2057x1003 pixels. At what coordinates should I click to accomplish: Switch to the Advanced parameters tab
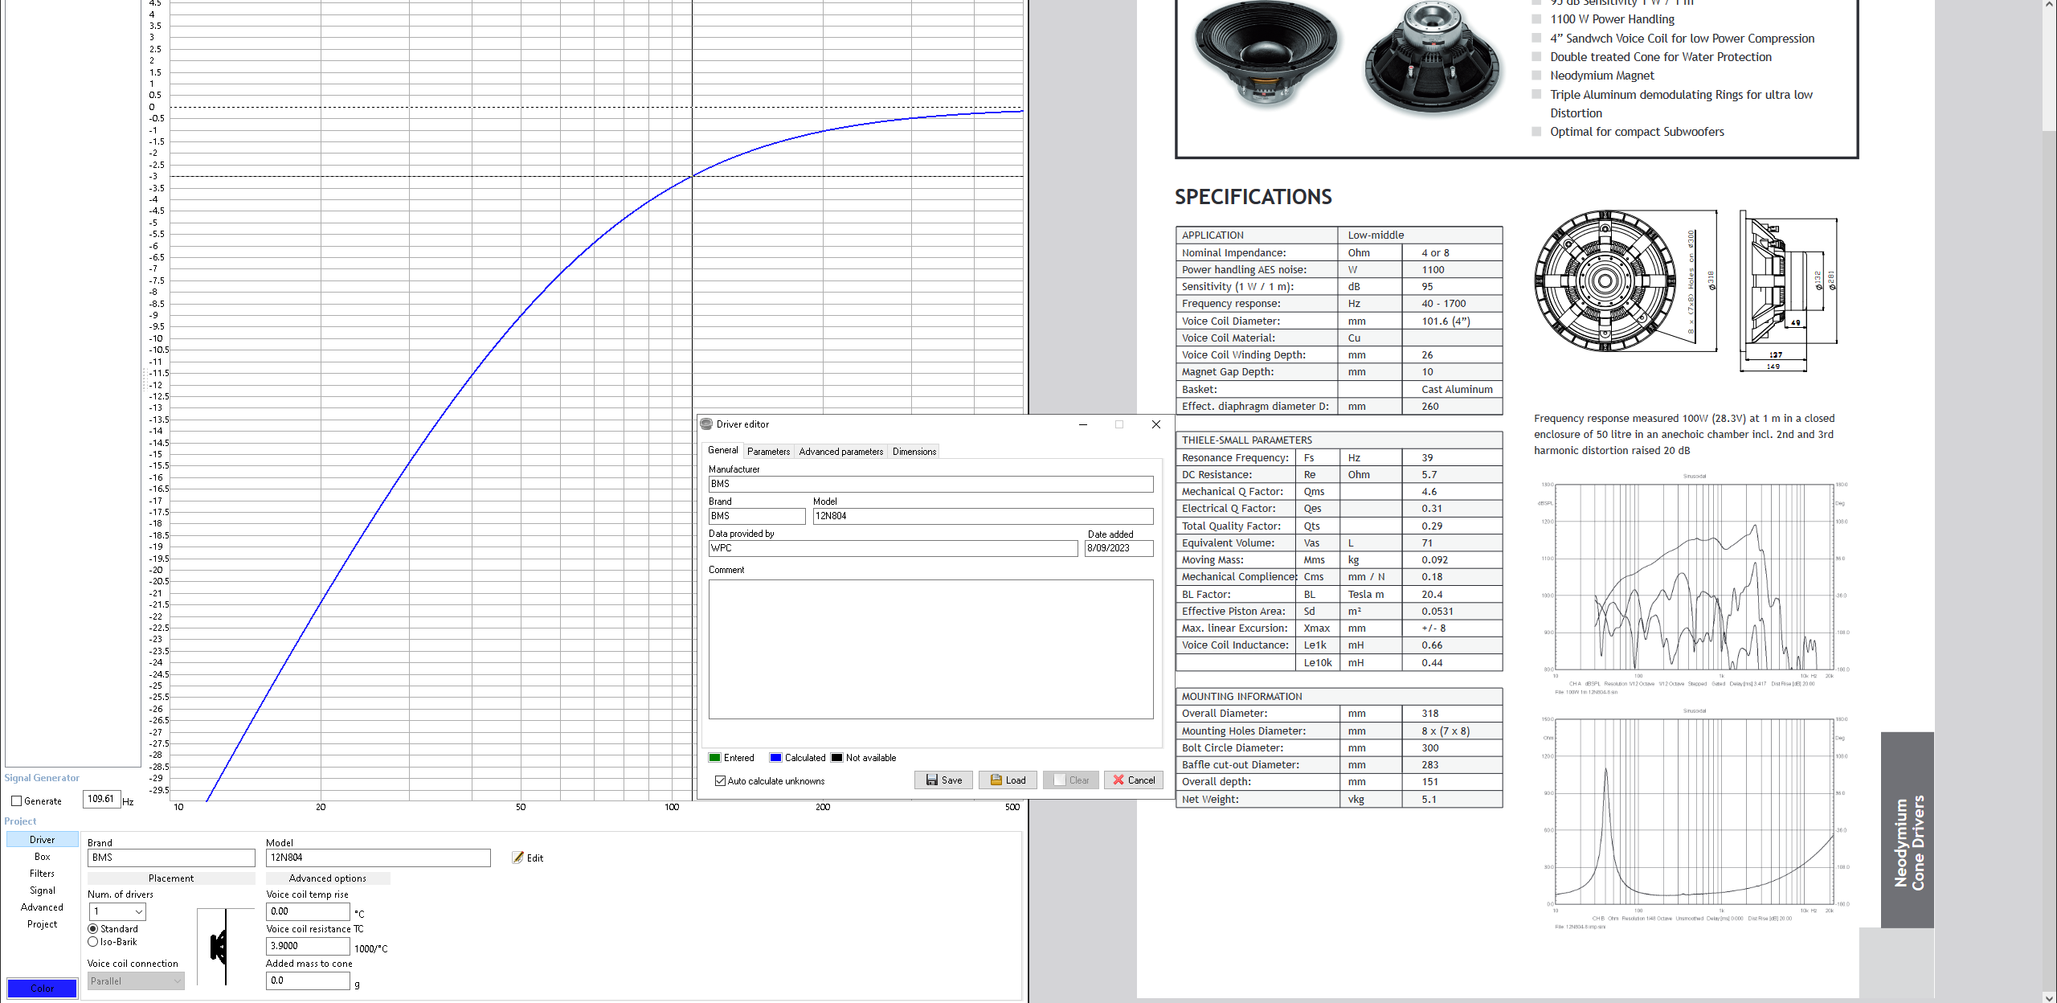pyautogui.click(x=840, y=452)
